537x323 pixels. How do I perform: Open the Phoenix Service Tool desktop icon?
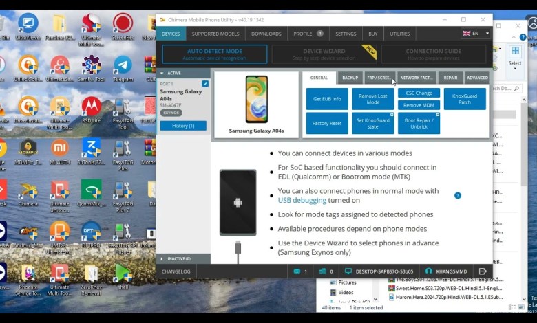coord(28,280)
